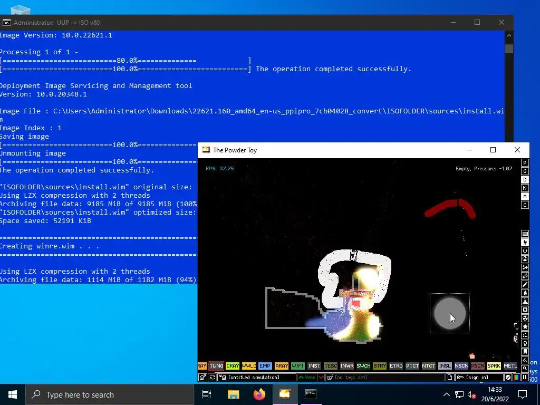Open File Explorer from the taskbar
The image size is (540, 405).
(233, 394)
